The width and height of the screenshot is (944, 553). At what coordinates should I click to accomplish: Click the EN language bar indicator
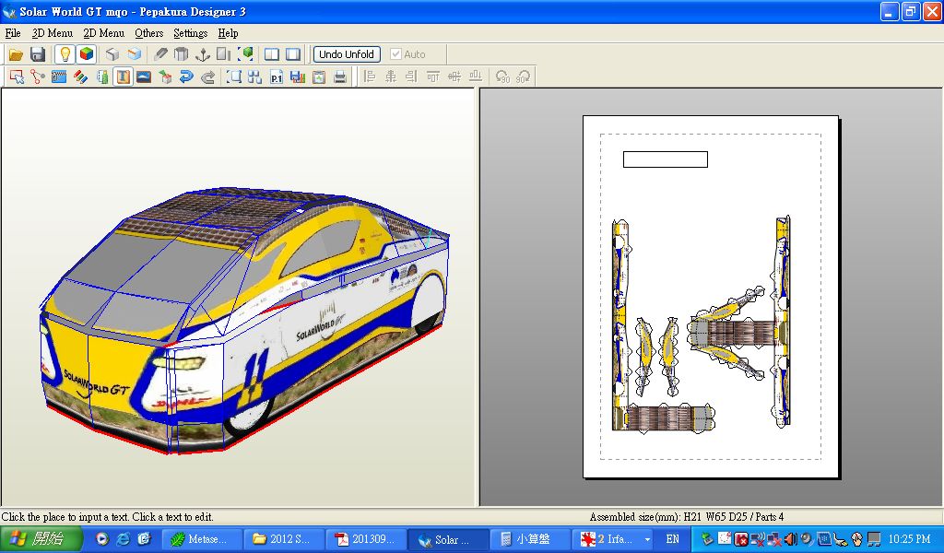click(x=672, y=539)
